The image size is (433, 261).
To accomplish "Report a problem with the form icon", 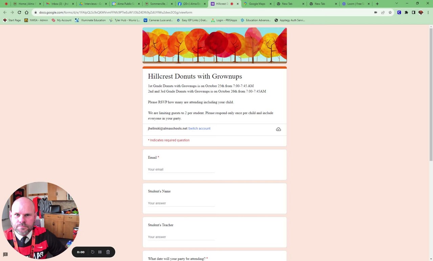I will (5, 255).
